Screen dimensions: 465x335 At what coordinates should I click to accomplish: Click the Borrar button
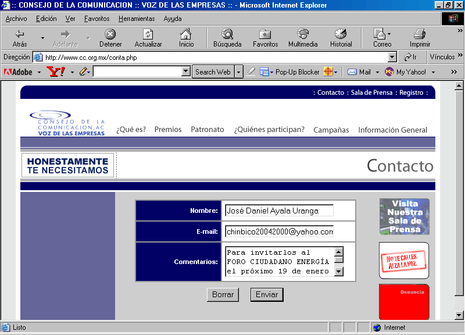coord(223,295)
